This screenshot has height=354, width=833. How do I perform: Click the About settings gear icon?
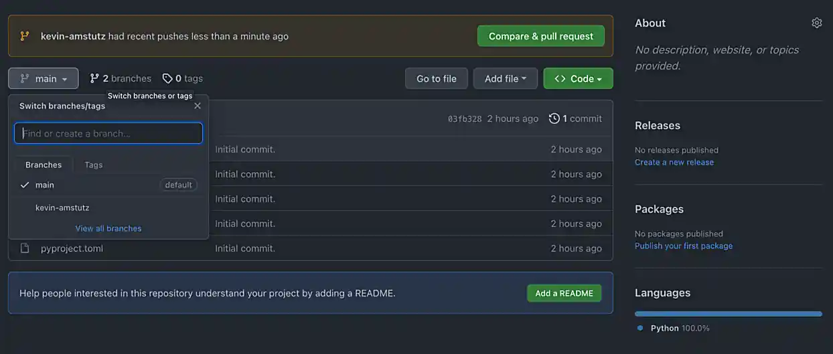816,23
